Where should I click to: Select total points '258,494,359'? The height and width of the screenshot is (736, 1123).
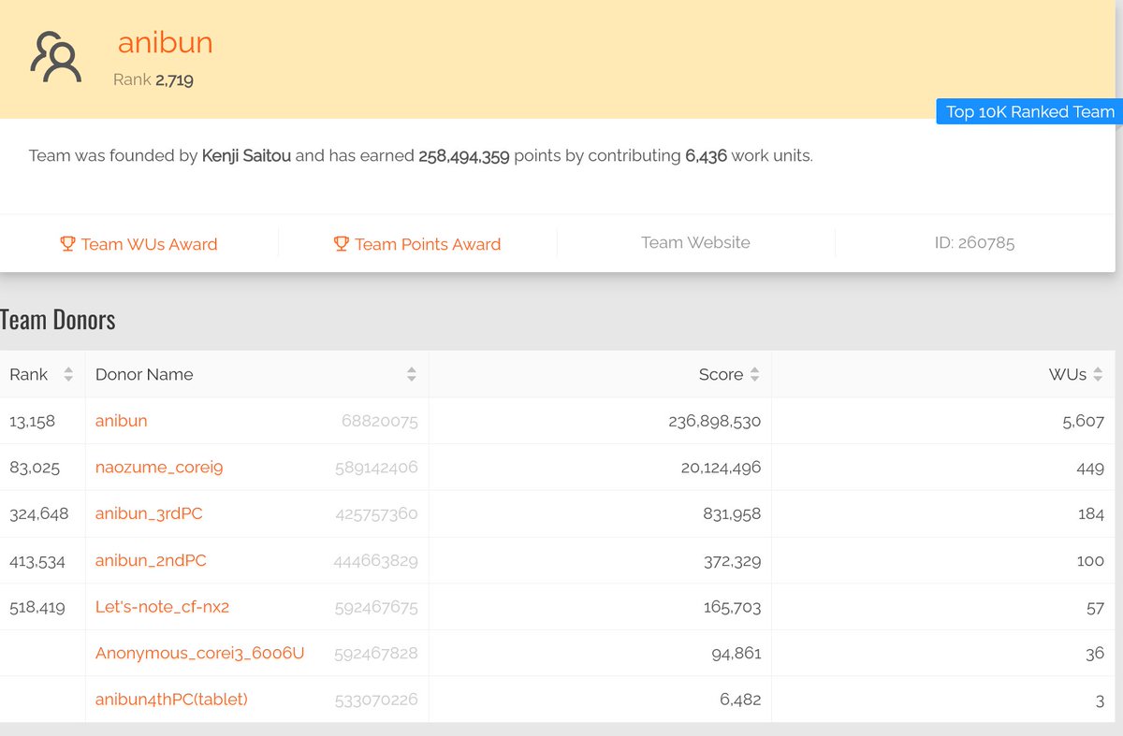(x=464, y=155)
